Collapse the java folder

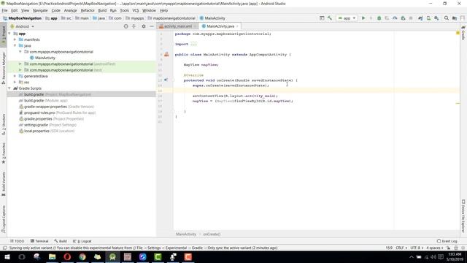[15, 45]
